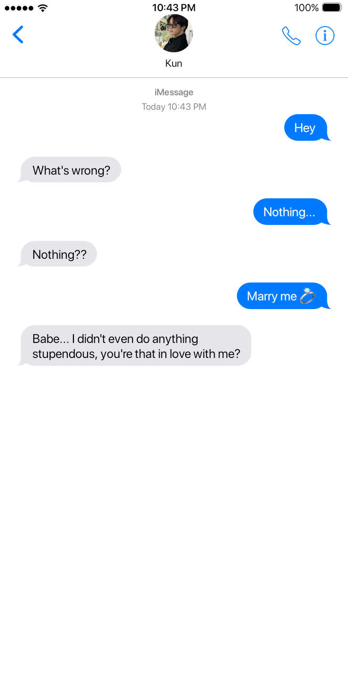Select the "What's wrong?" message bubble

click(x=70, y=170)
